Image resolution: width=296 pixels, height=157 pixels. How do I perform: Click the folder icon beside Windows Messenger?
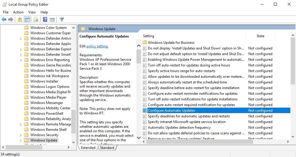26,103
